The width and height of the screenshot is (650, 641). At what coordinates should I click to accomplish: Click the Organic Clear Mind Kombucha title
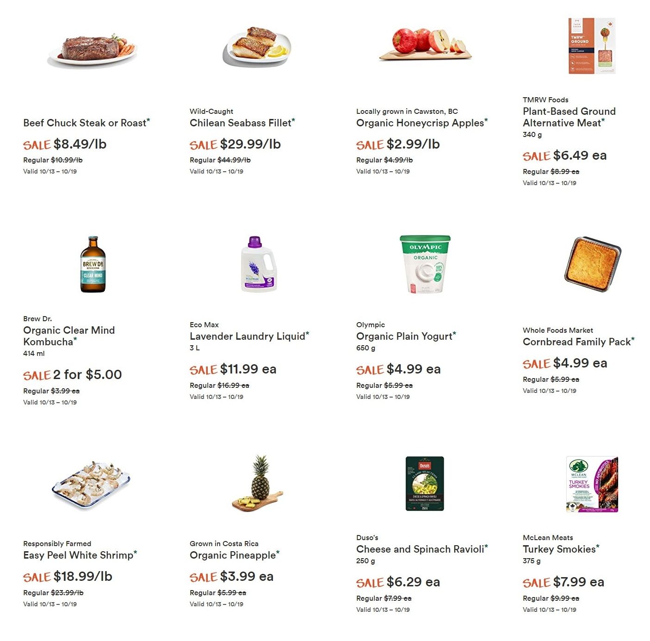click(x=69, y=336)
